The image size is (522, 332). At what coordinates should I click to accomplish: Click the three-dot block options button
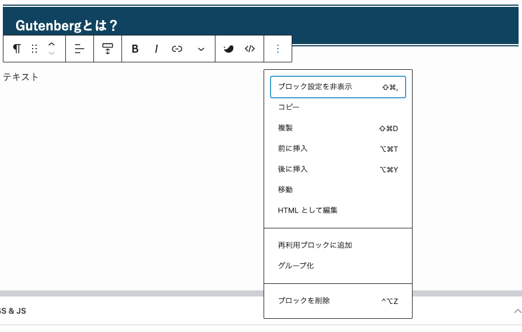[278, 49]
